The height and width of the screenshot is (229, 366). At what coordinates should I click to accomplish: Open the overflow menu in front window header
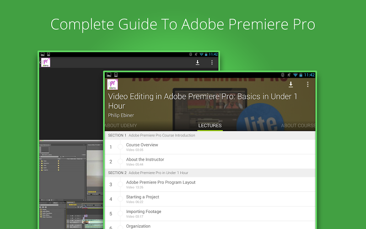click(307, 84)
